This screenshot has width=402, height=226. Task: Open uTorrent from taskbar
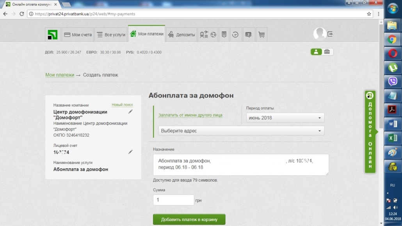pyautogui.click(x=392, y=68)
